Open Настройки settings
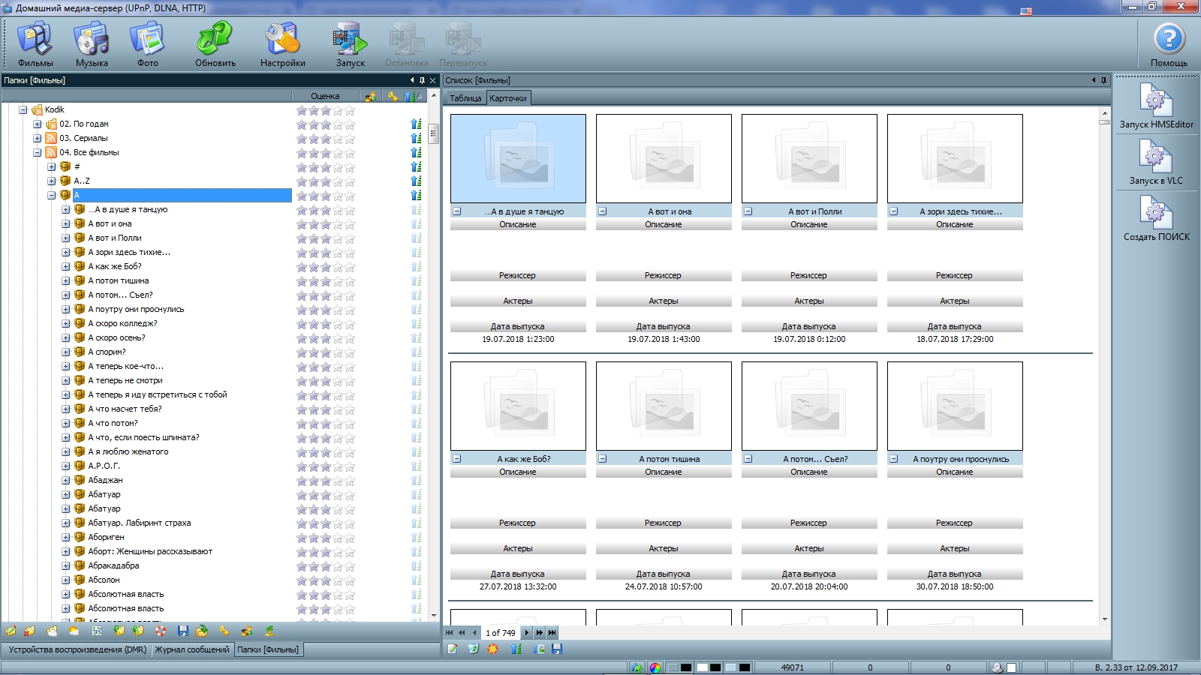 (282, 44)
